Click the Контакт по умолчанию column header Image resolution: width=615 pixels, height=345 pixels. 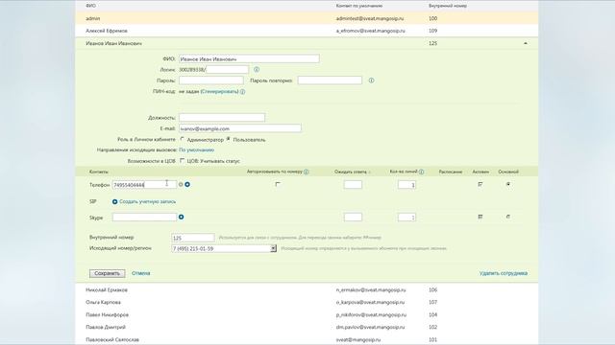(x=359, y=6)
